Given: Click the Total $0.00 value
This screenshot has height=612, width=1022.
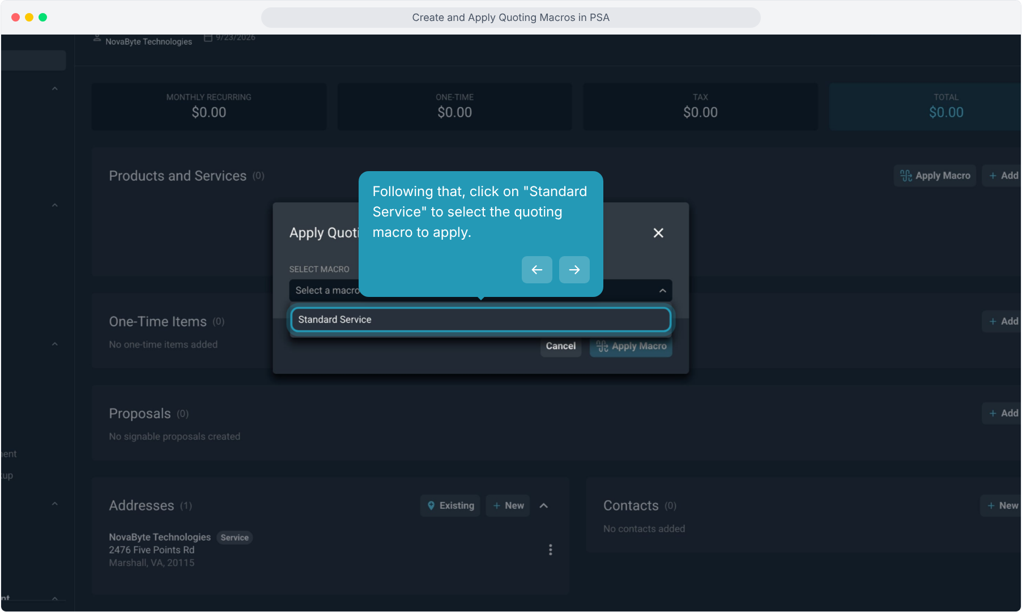Looking at the screenshot, I should click(x=946, y=112).
